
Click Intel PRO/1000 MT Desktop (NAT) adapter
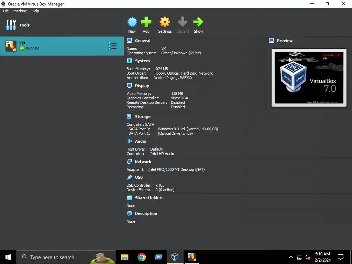(176, 169)
